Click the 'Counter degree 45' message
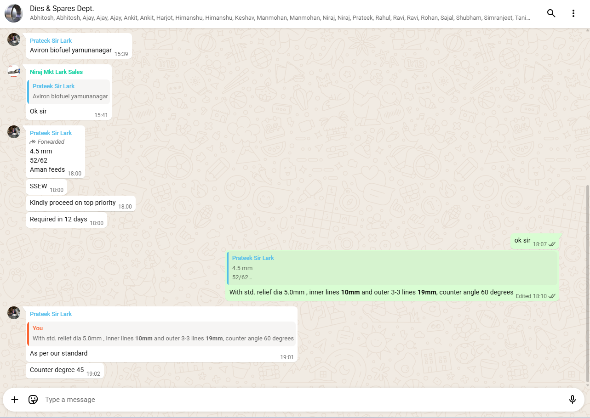This screenshot has width=590, height=418. pos(57,370)
